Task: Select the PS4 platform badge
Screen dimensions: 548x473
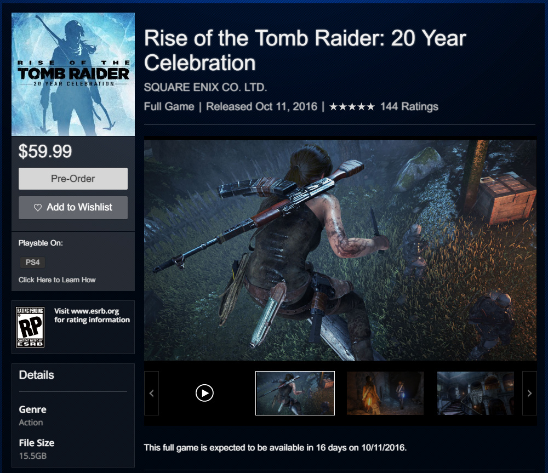Action: (x=32, y=262)
